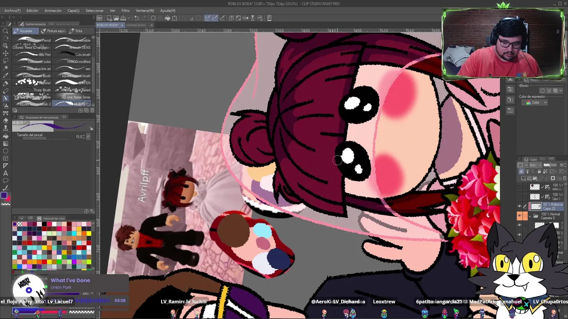
Task: Hide the Carpeta 5 folder layer
Action: pyautogui.click(x=519, y=215)
